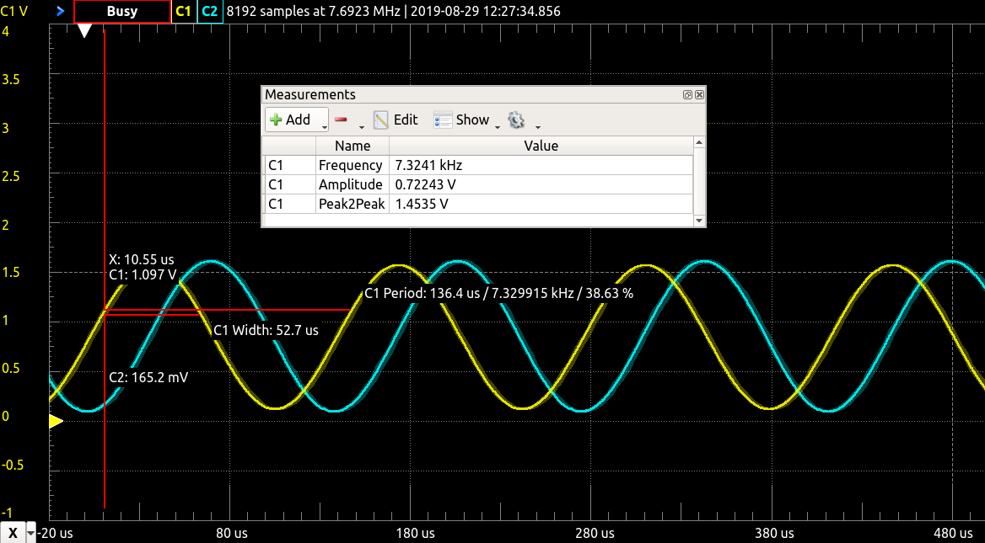Click the Show measurement list icon

[443, 120]
